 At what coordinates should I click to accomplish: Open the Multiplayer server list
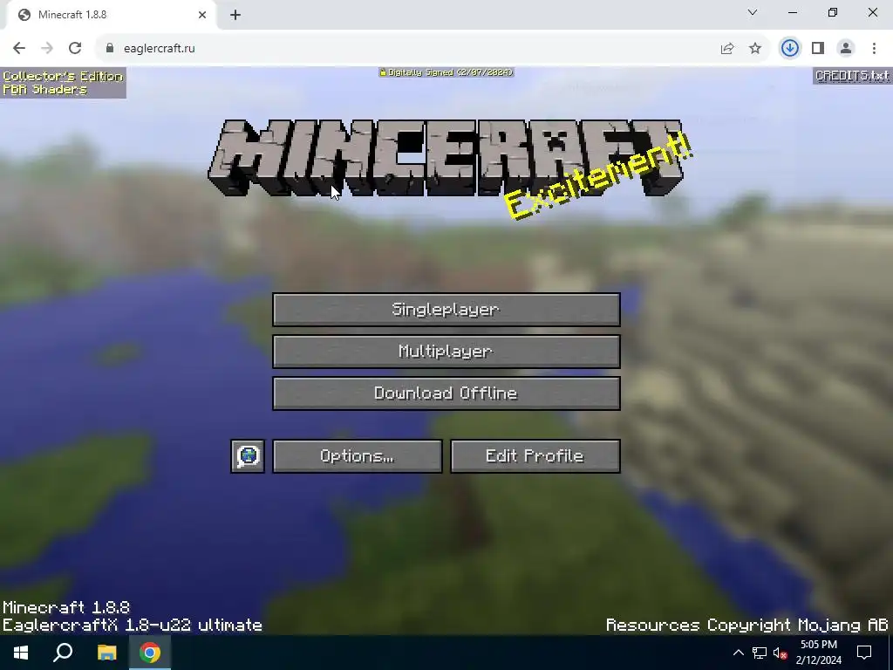(446, 352)
